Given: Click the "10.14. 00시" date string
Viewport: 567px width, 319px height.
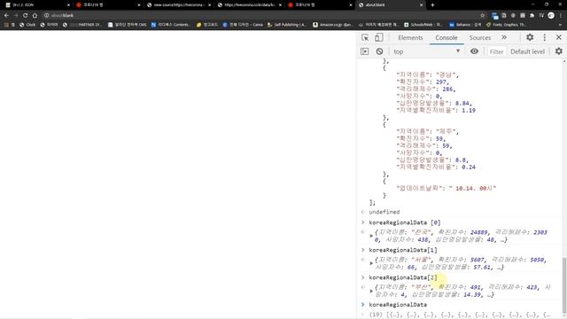Looking at the screenshot, I should (x=472, y=188).
